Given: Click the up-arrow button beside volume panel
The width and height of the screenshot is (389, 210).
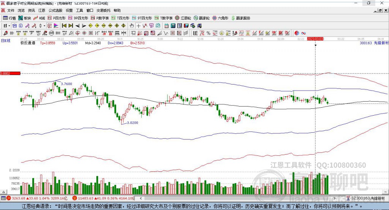Looking at the screenshot, I should (x=3, y=192).
